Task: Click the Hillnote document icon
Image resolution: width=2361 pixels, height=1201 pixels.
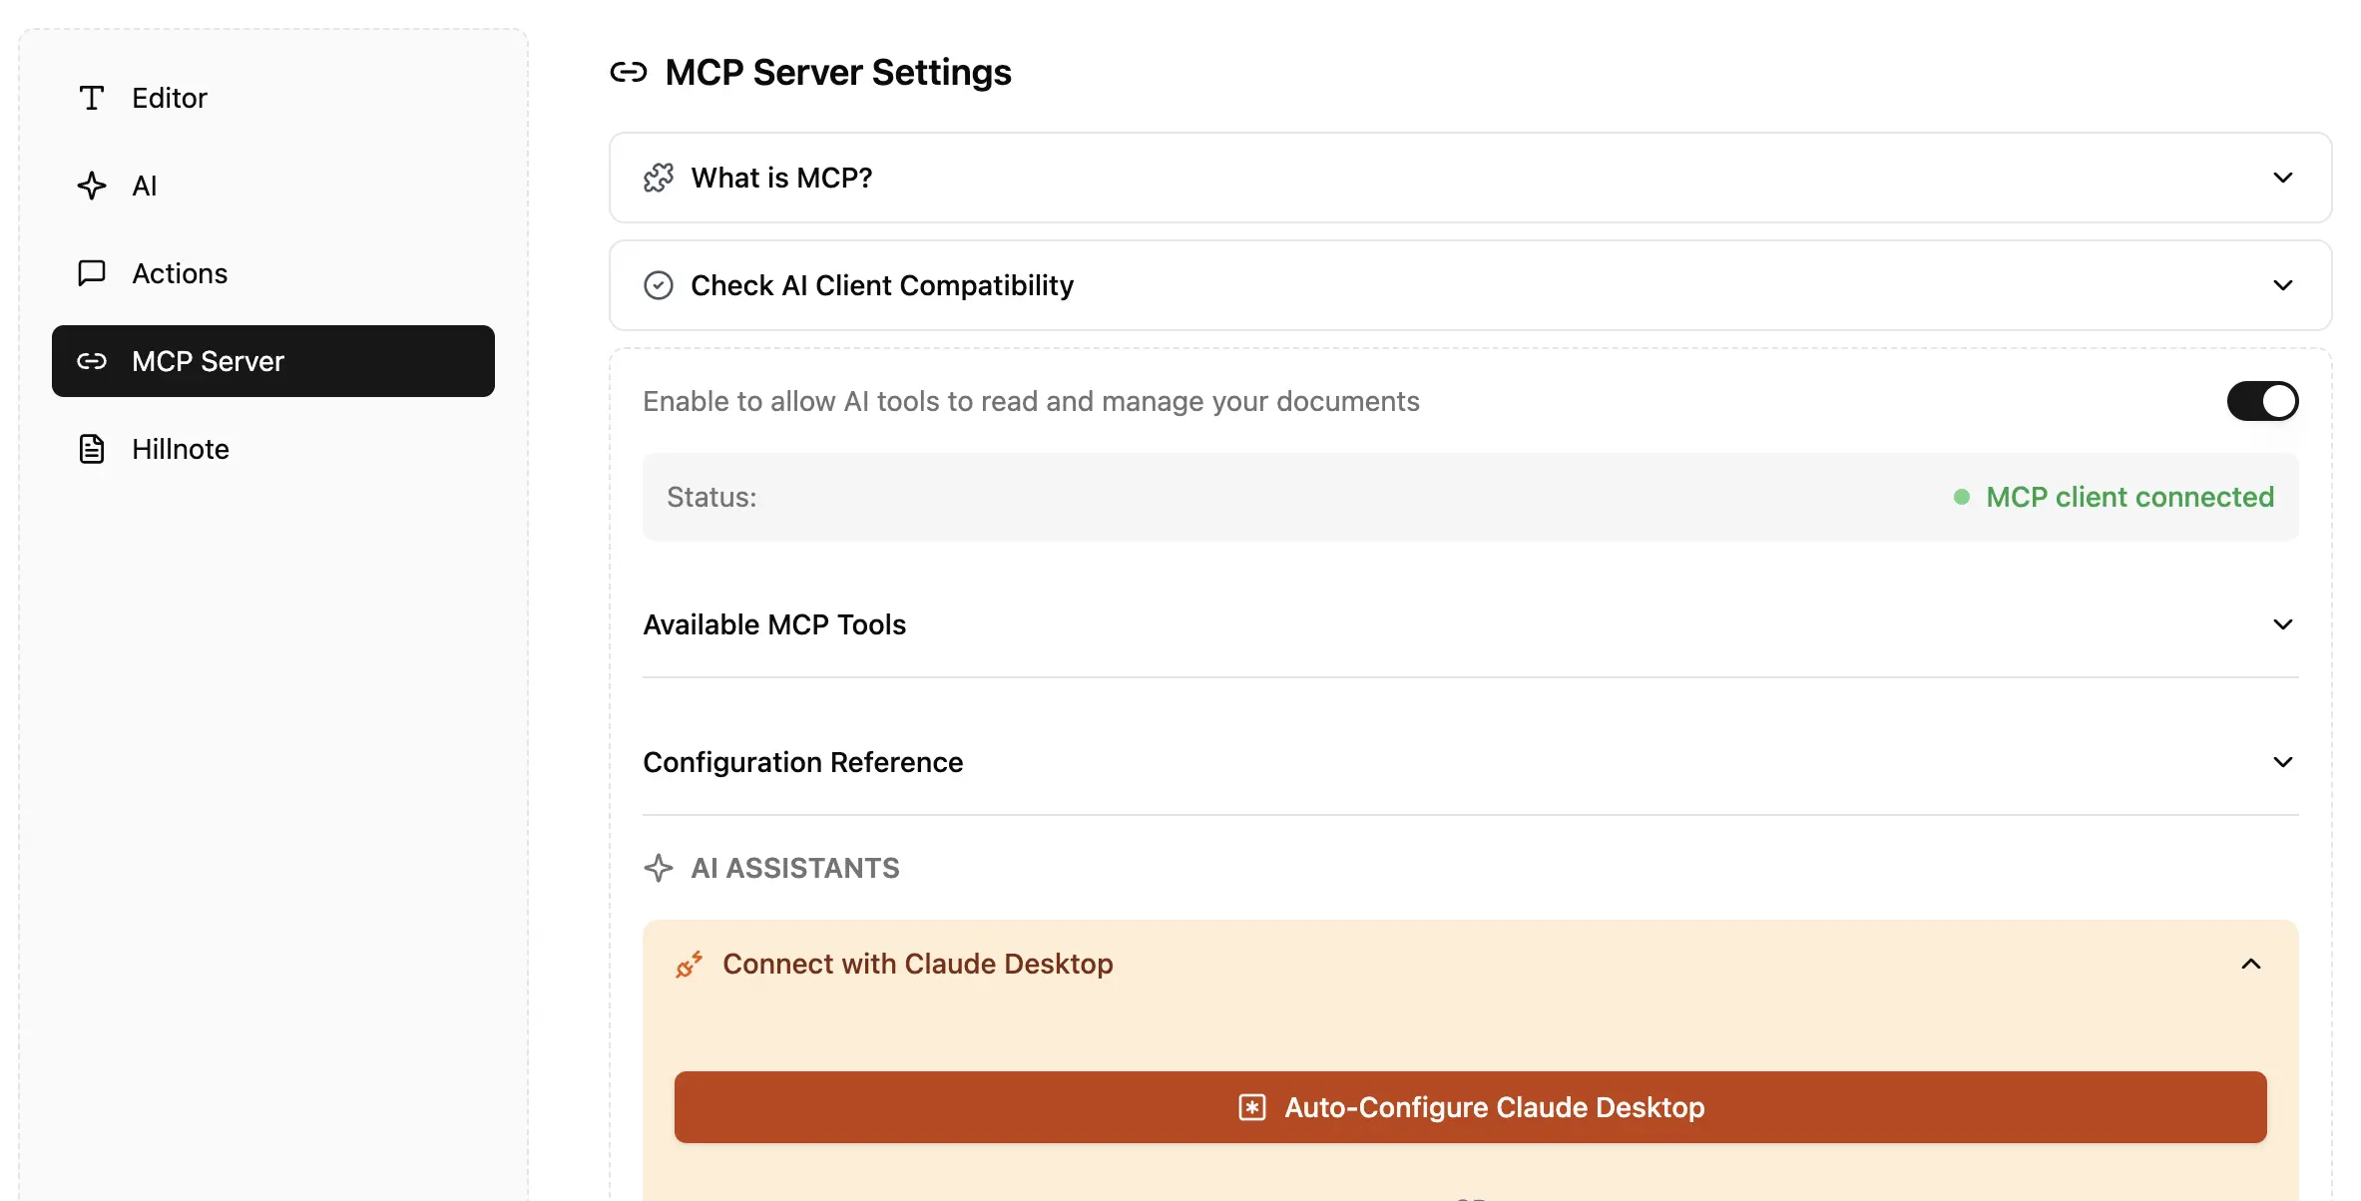Action: [x=92, y=449]
